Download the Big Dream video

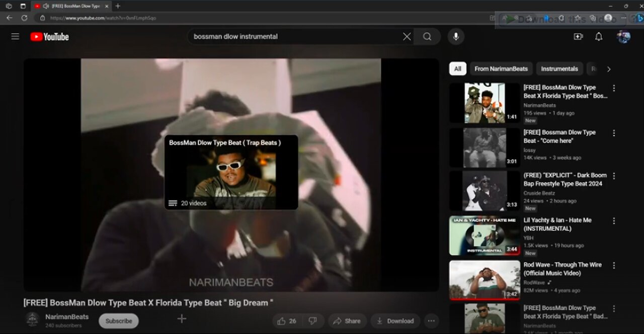pyautogui.click(x=395, y=321)
